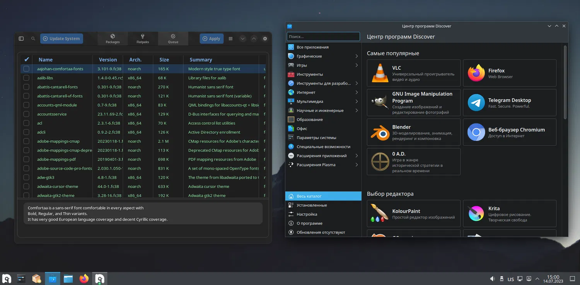Click the sidebar toggle icon in package manager
Screen dimensions: 580x285
(x=21, y=39)
